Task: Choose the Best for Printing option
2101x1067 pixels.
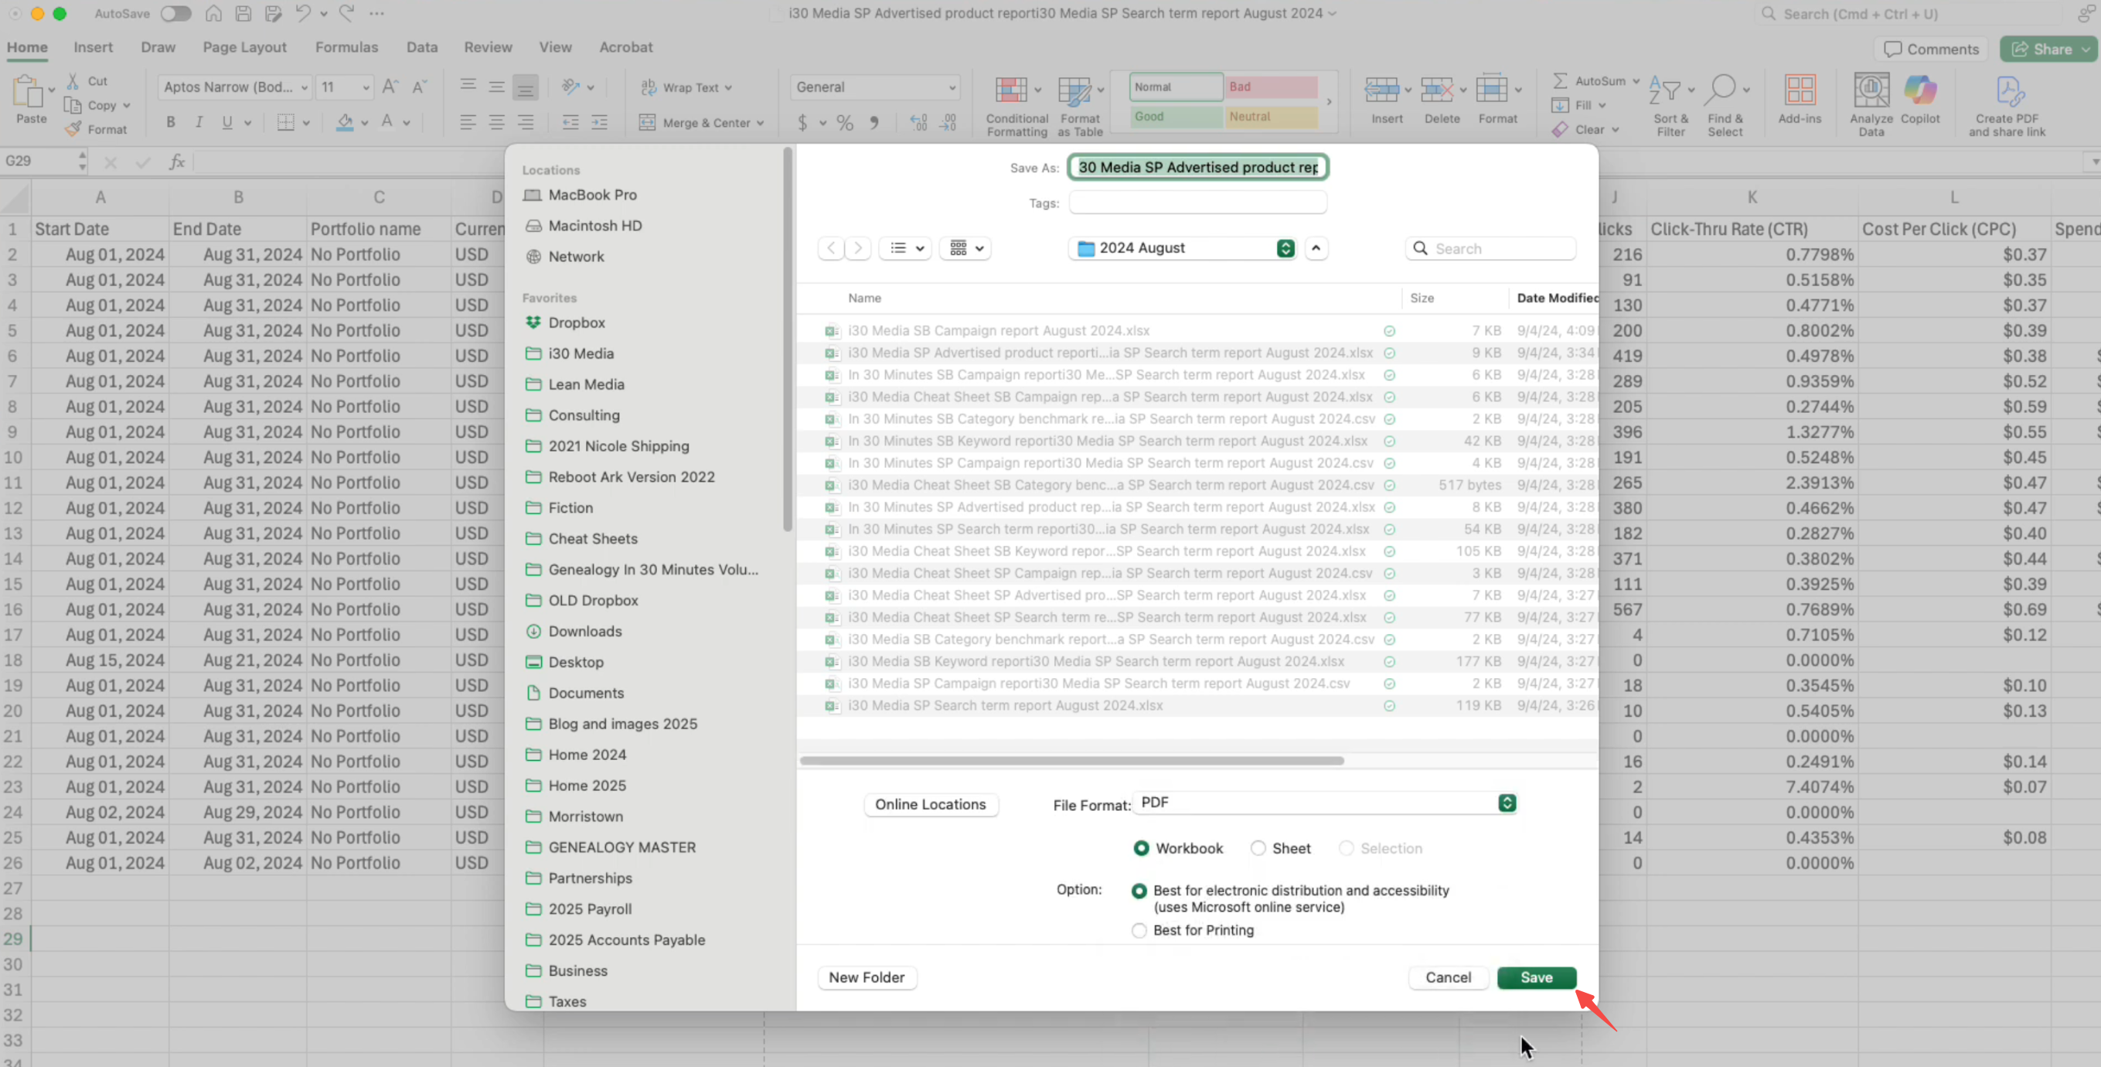Action: 1139,931
